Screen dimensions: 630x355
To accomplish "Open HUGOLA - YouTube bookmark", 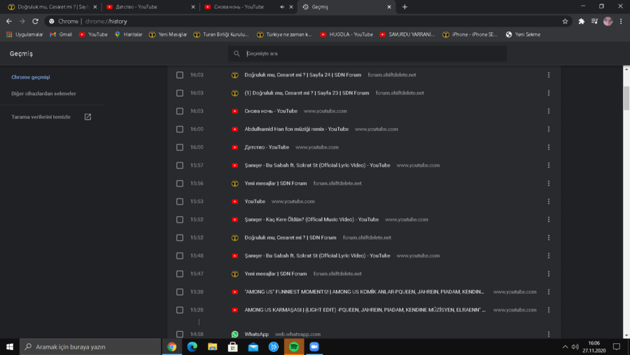I will [346, 34].
